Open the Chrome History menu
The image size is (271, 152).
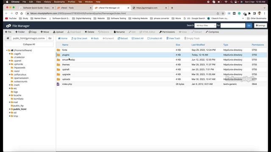pos(47,2)
